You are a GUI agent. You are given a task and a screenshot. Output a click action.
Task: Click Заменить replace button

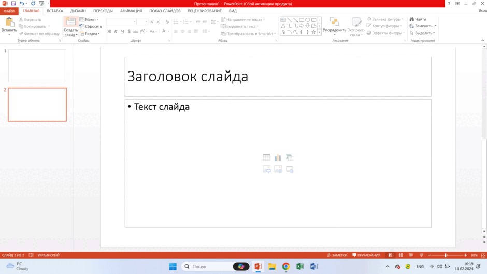click(x=423, y=26)
